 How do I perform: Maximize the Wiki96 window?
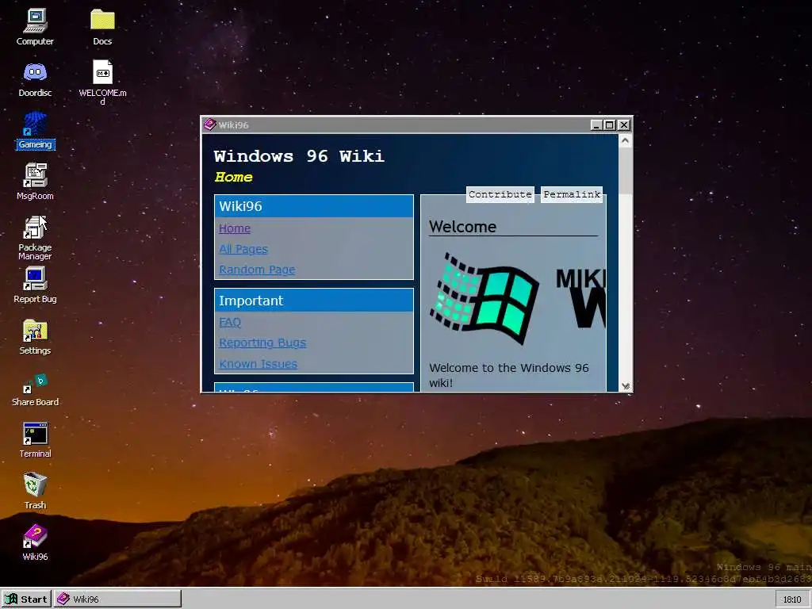[x=610, y=124]
